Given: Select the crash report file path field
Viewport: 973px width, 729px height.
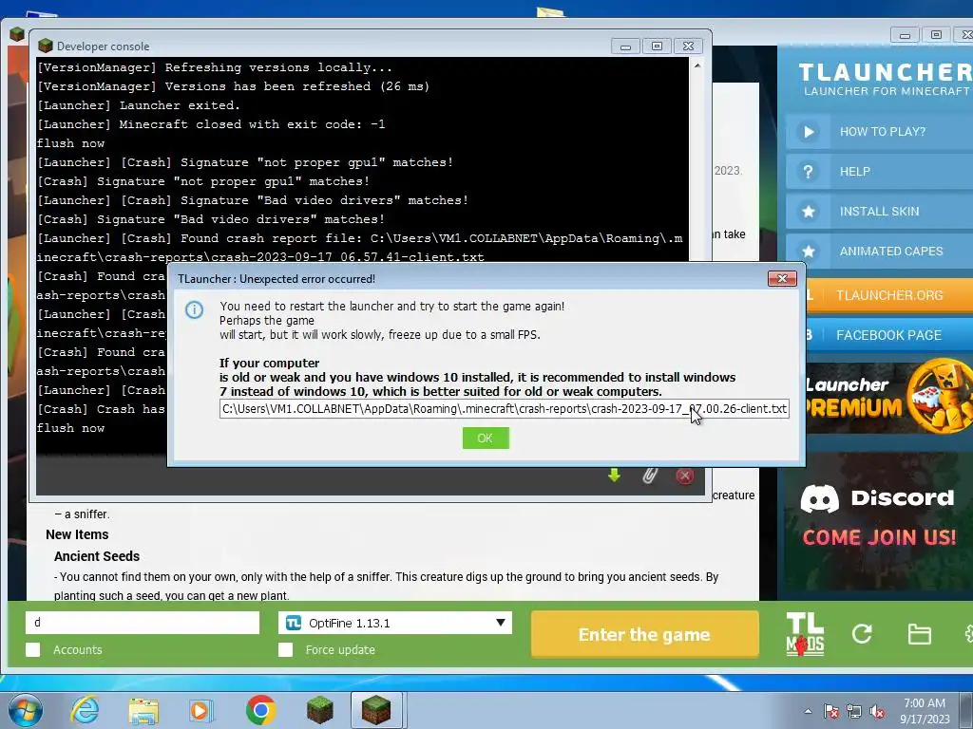Looking at the screenshot, I should tap(504, 408).
